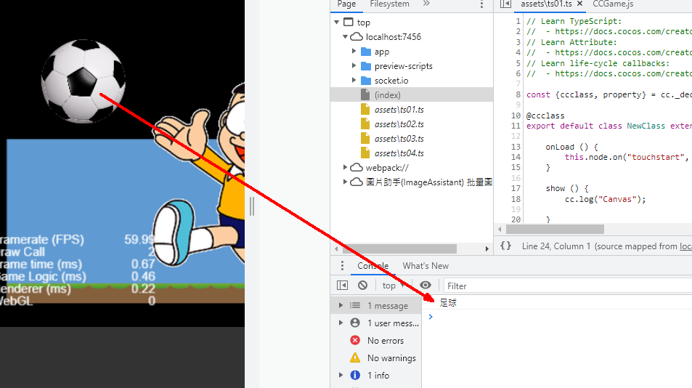Click the user messages icon
Screen dimensions: 692x388
[355, 323]
